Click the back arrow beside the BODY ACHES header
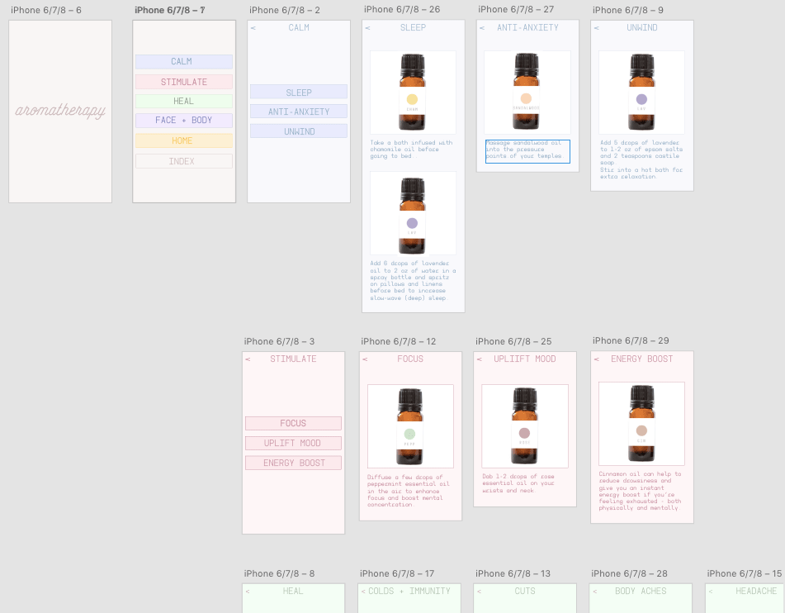This screenshot has width=785, height=613. (x=597, y=592)
